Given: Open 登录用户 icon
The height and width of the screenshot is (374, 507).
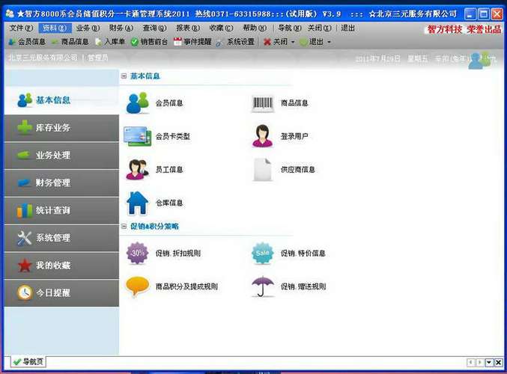Looking at the screenshot, I should (262, 136).
